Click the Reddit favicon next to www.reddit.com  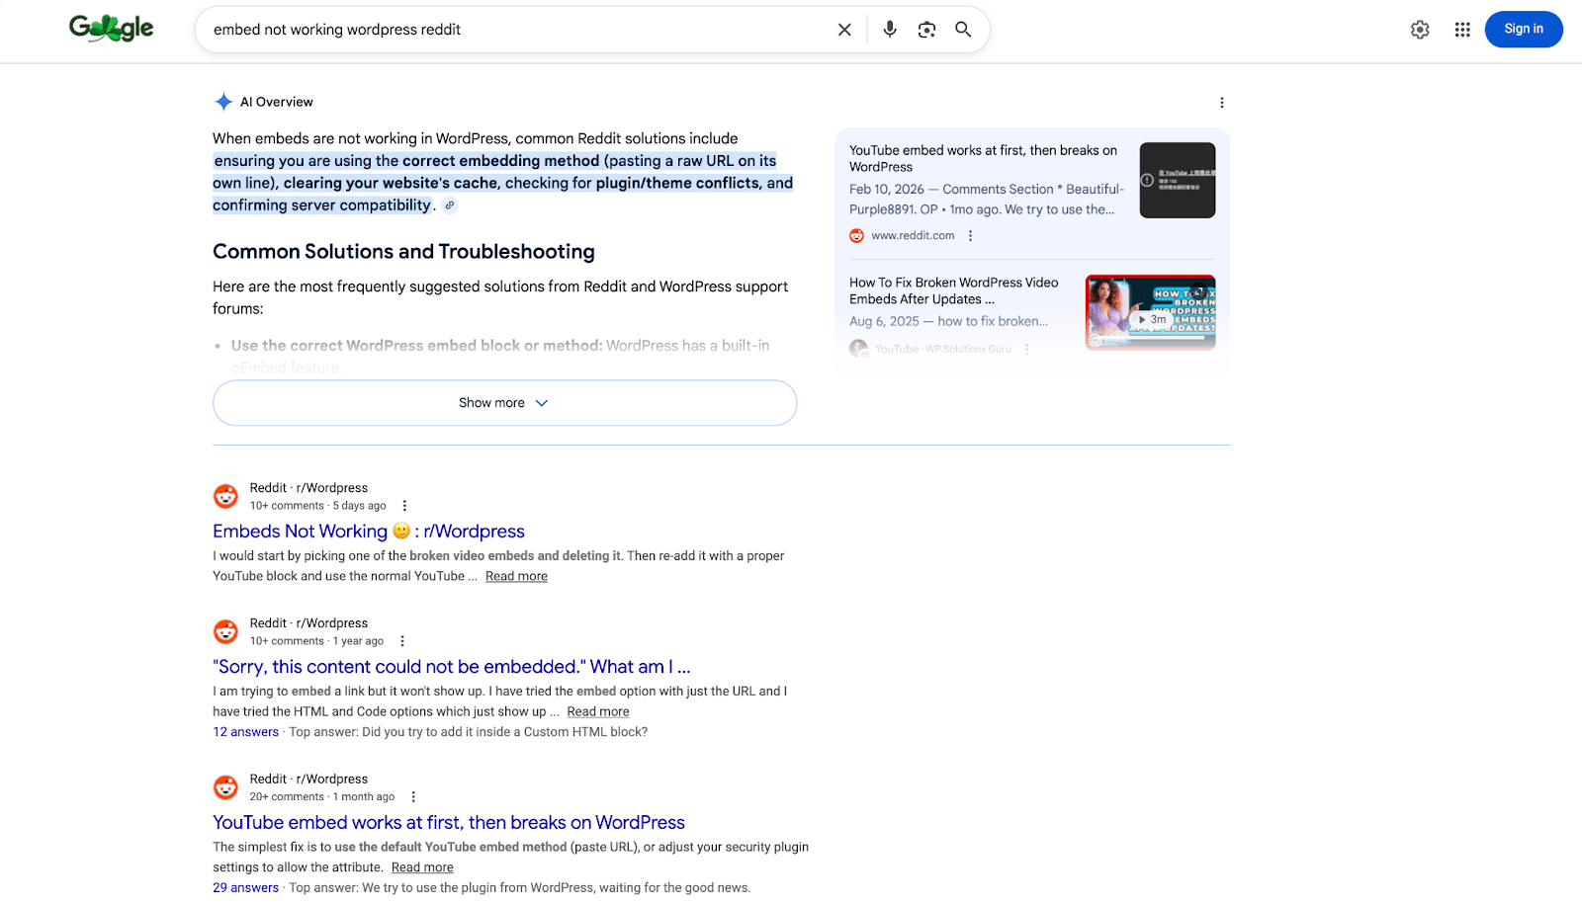point(855,235)
